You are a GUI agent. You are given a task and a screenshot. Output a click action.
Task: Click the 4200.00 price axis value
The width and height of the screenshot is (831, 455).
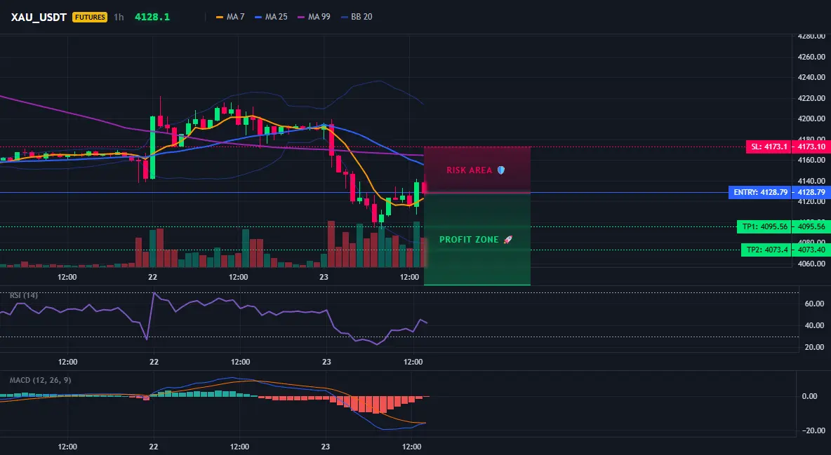pos(811,118)
